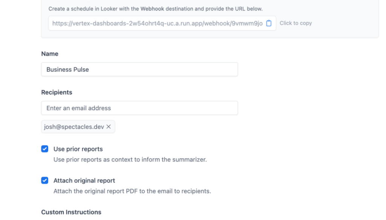Click the Custom Instructions heading

click(x=71, y=212)
